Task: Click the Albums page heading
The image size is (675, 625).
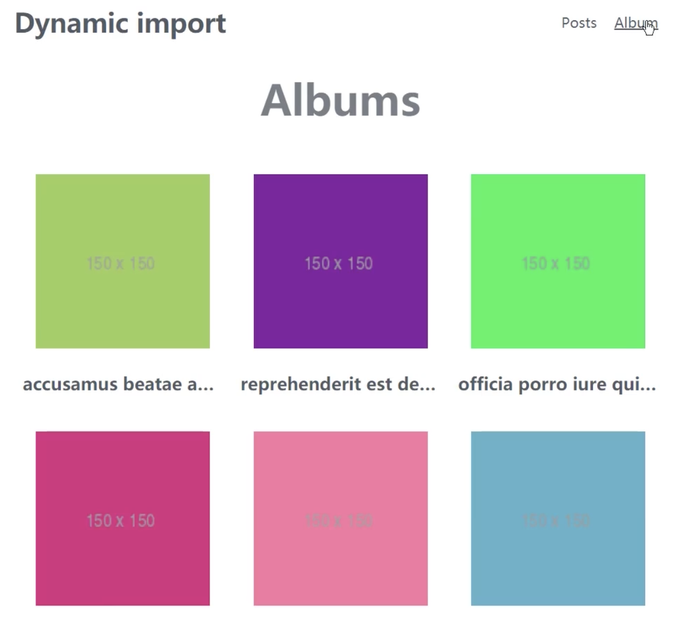Action: coord(340,100)
